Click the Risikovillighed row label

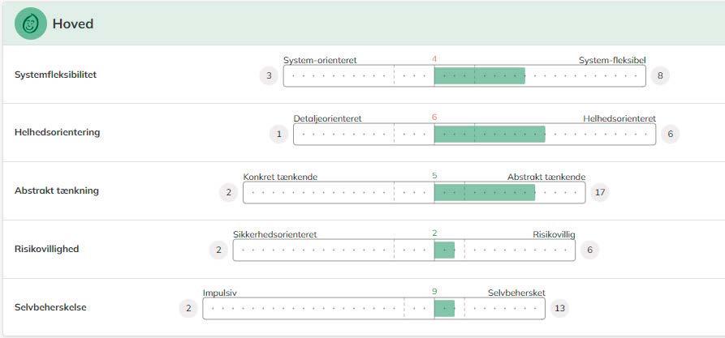[46, 249]
